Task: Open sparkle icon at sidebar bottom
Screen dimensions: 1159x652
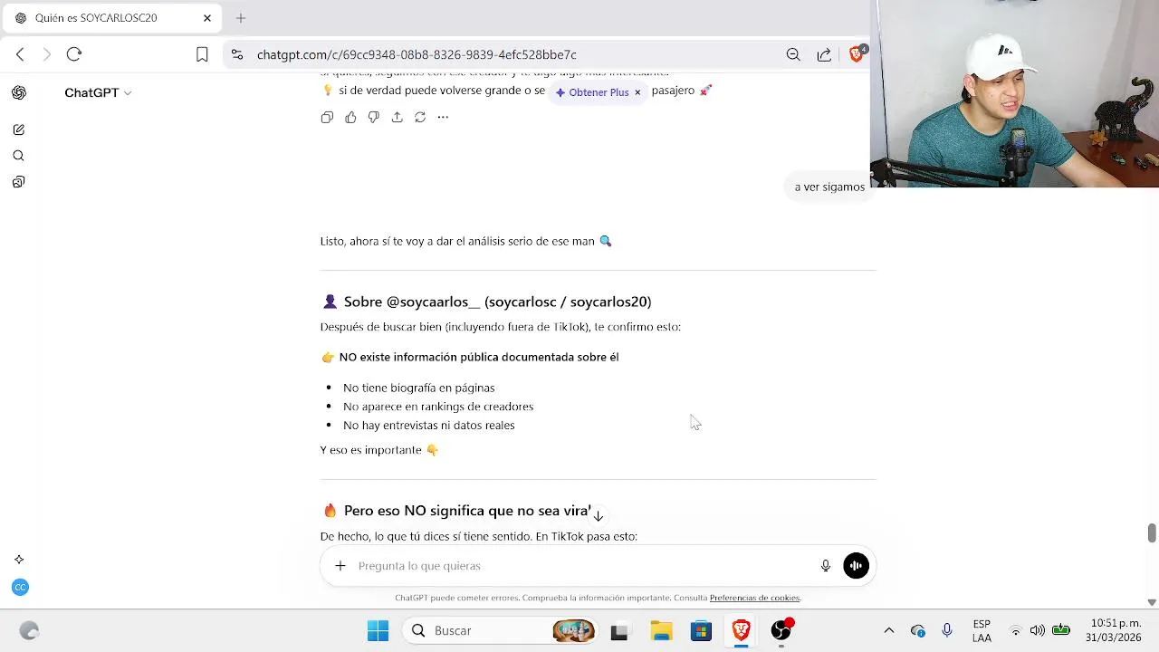Action: pos(19,560)
